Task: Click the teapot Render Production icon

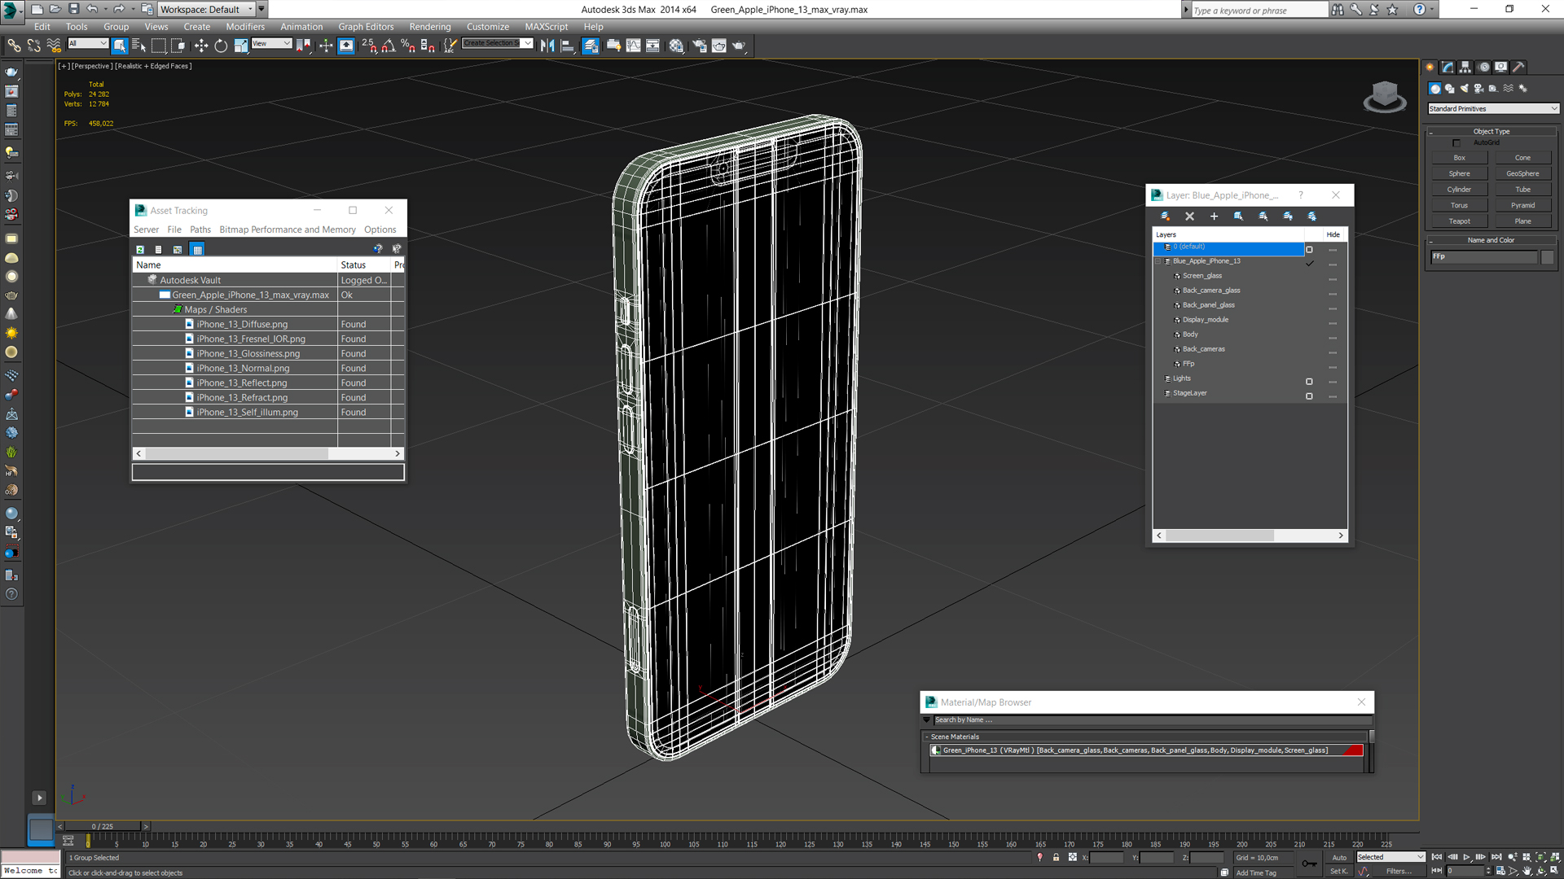Action: 739,46
